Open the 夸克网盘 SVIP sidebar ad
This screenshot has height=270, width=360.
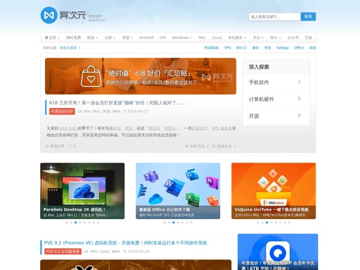278,252
